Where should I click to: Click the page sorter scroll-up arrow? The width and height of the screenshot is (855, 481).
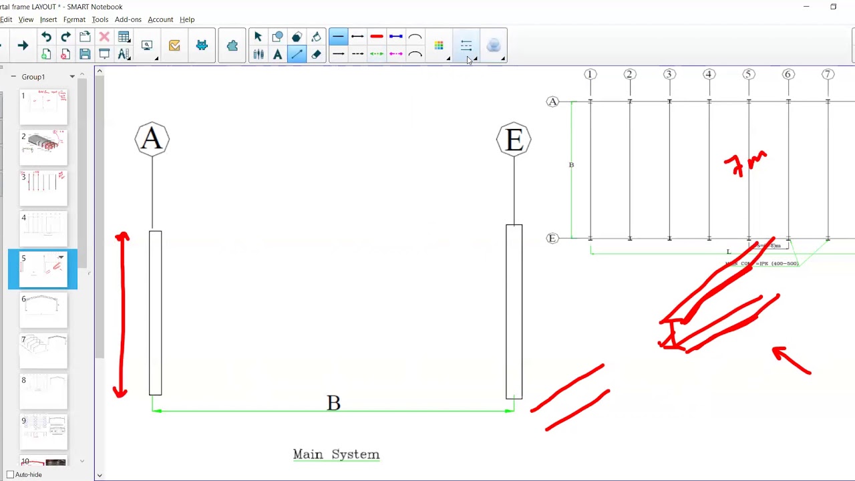pos(82,73)
